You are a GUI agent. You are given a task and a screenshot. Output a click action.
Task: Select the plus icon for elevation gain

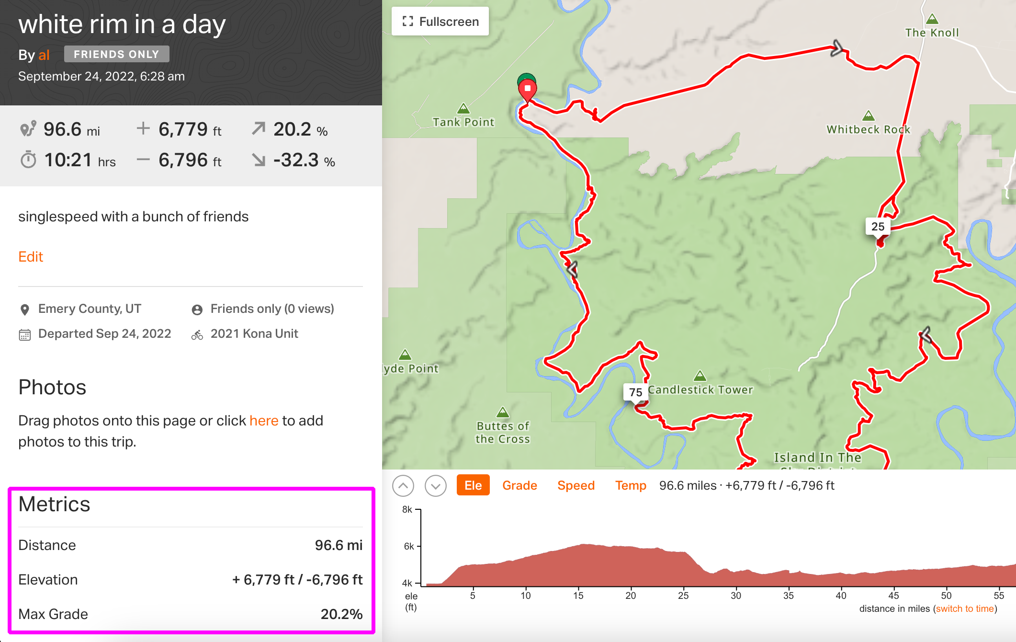pyautogui.click(x=143, y=128)
